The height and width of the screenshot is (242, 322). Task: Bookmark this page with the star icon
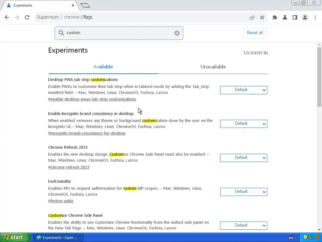coord(262,18)
